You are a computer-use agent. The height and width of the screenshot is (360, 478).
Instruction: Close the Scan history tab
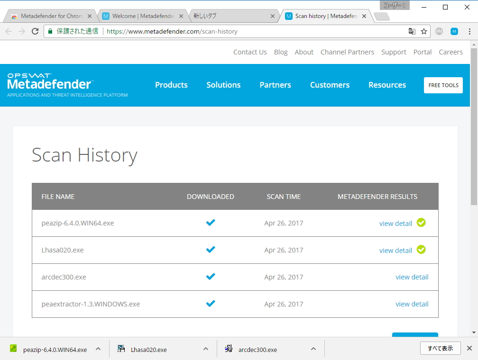pyautogui.click(x=364, y=16)
